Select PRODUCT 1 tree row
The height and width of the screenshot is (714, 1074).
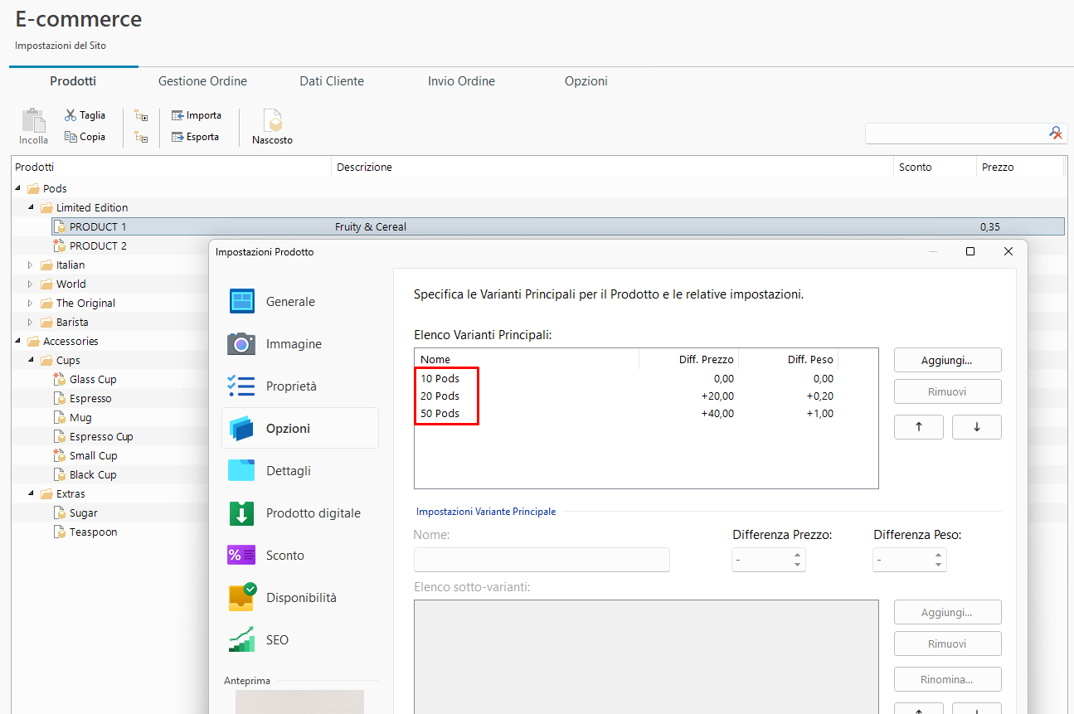[557, 226]
